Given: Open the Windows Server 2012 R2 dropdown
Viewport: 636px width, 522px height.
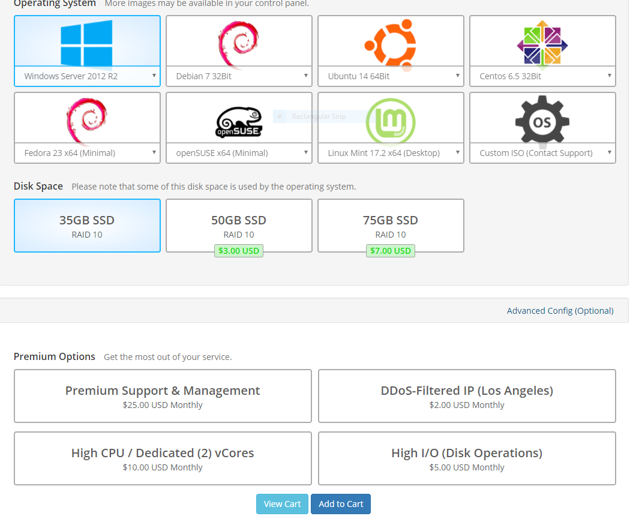Looking at the screenshot, I should [87, 76].
